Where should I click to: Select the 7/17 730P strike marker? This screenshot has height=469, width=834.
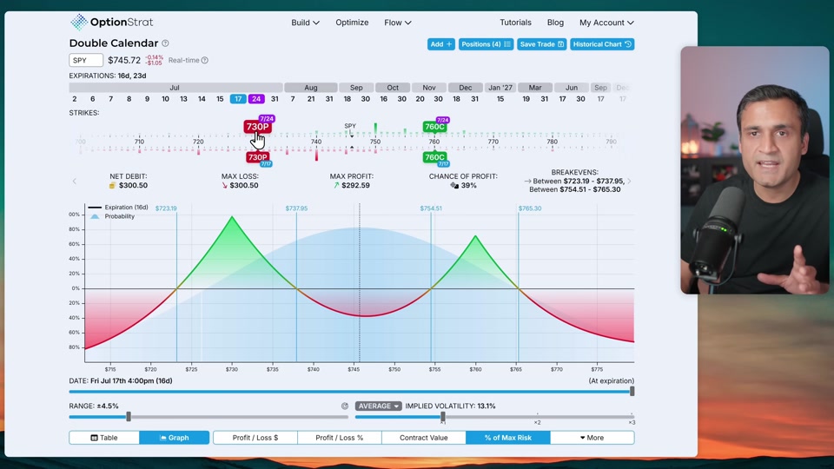pos(257,157)
